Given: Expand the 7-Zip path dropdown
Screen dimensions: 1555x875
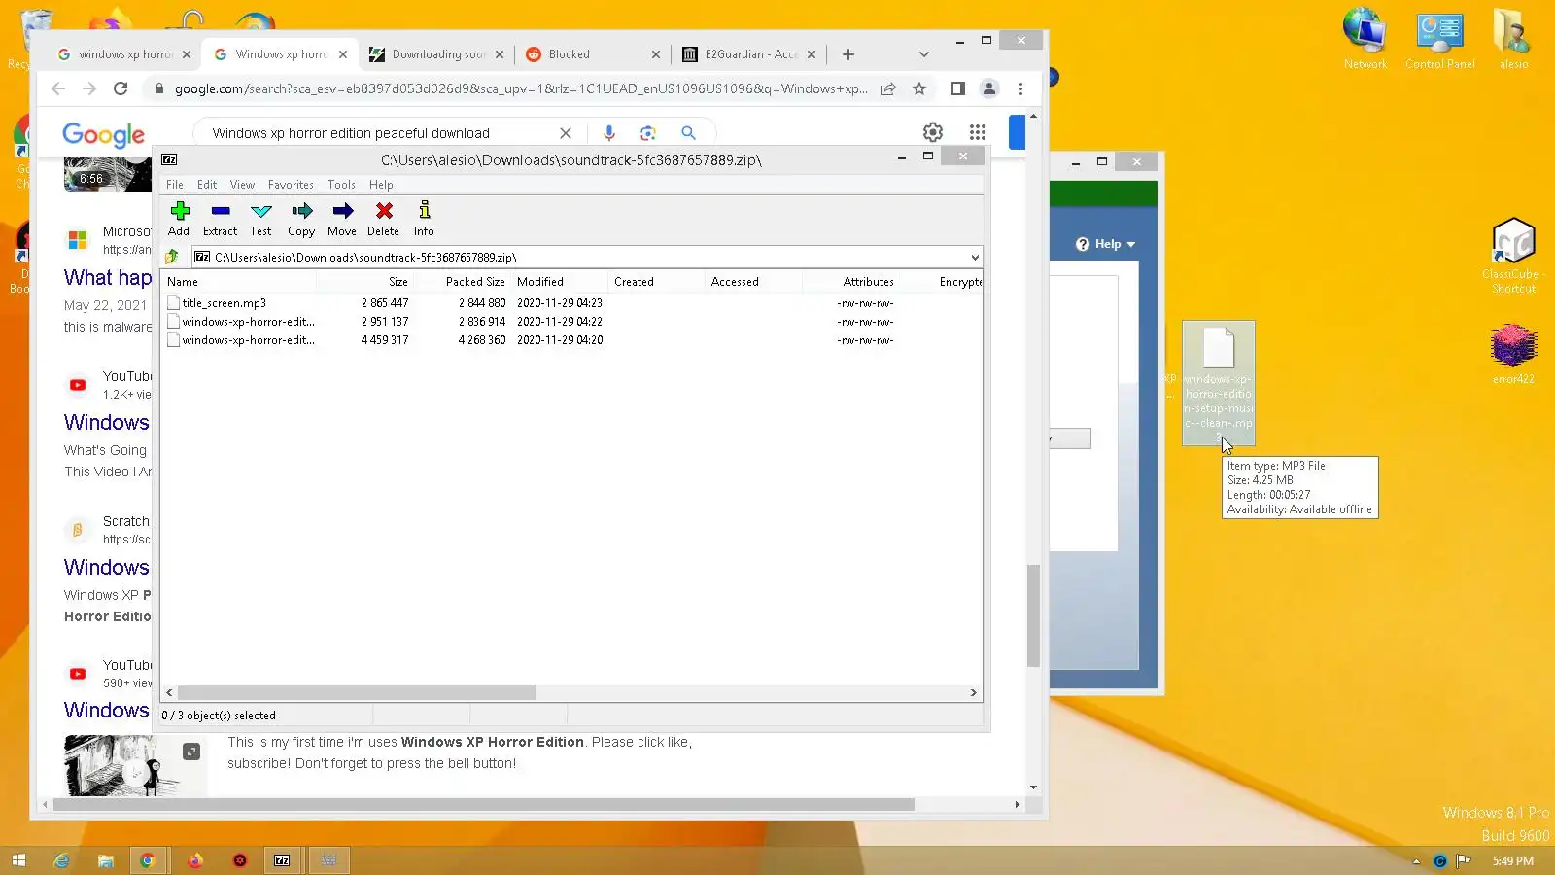Looking at the screenshot, I should click(974, 258).
